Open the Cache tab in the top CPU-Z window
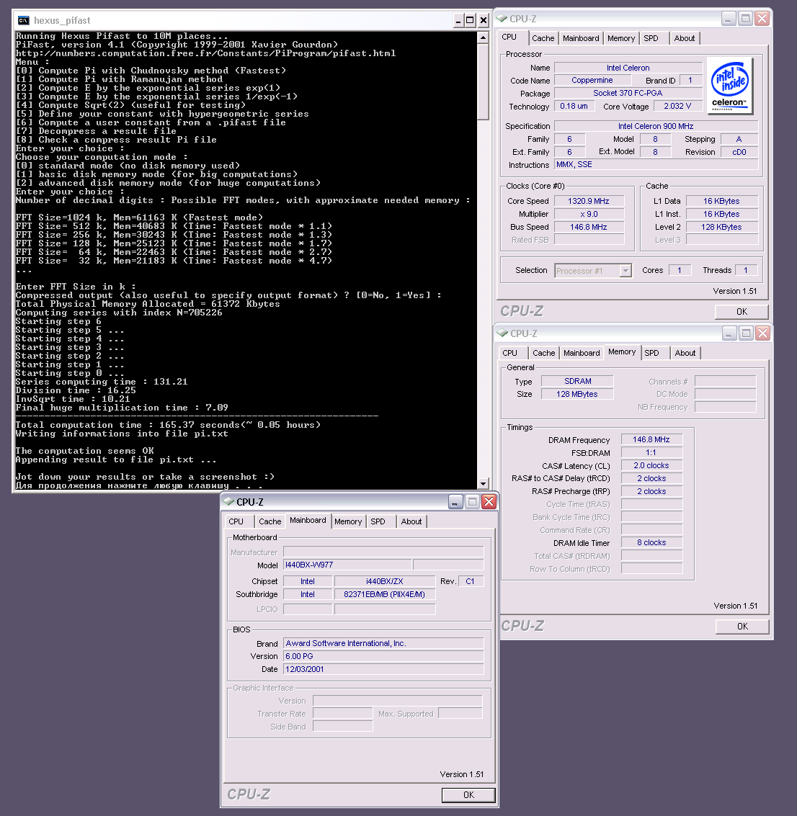Image resolution: width=797 pixels, height=816 pixels. click(543, 38)
